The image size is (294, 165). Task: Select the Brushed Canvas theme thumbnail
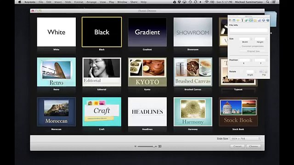pyautogui.click(x=193, y=72)
